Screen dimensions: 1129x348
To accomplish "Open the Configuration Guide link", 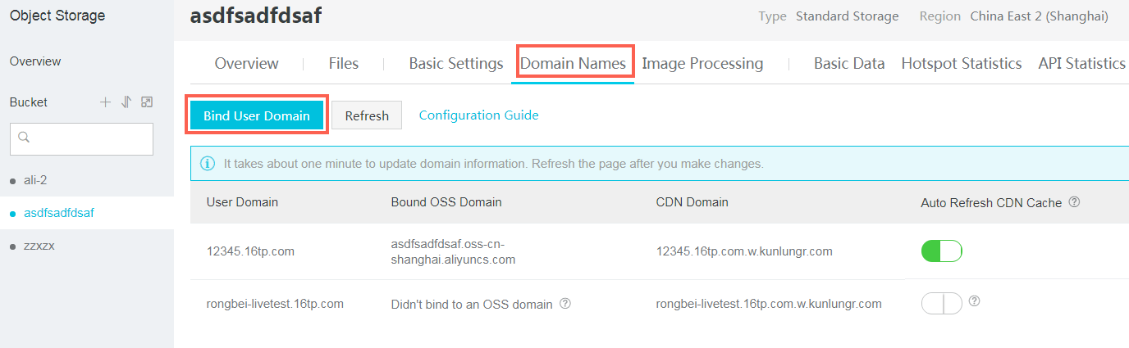I will tap(479, 115).
